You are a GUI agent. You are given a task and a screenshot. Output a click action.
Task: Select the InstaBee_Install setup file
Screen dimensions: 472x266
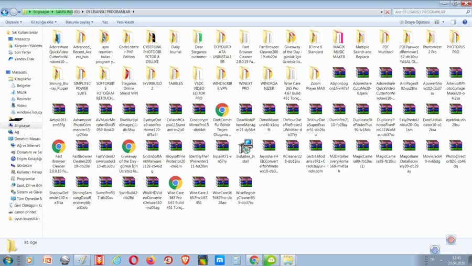point(245,147)
